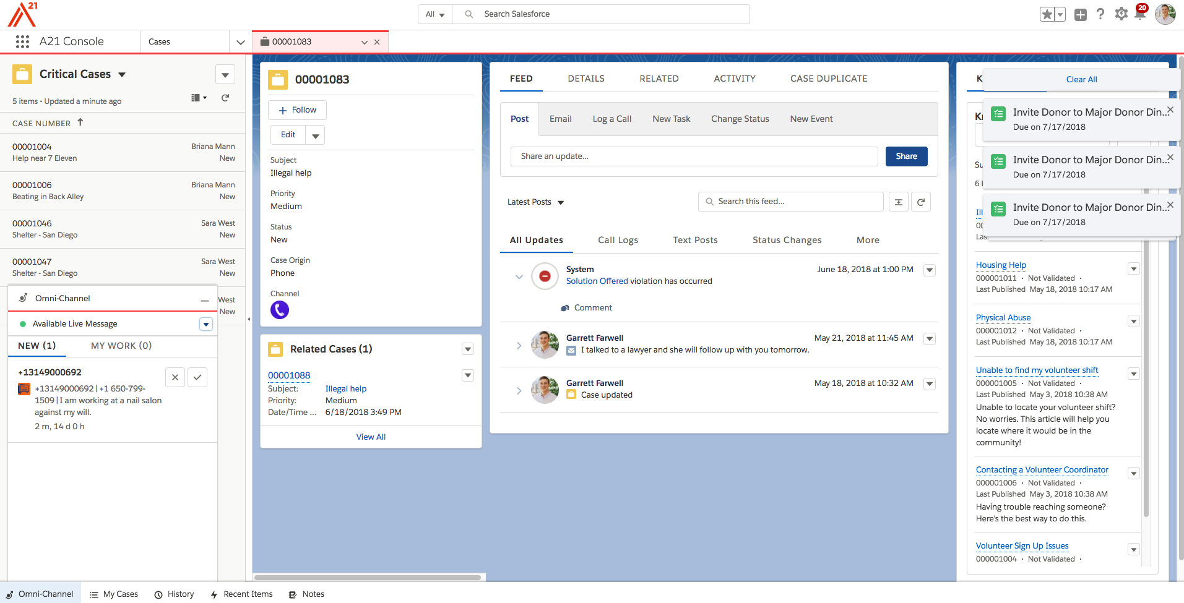Viewport: 1184px width, 603px height.
Task: Click the Global Actions plus icon
Action: [x=1081, y=15]
